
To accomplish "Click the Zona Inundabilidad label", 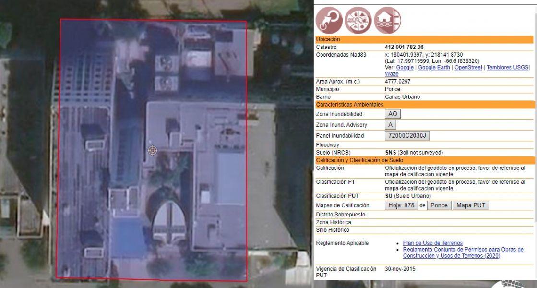I will click(x=339, y=114).
